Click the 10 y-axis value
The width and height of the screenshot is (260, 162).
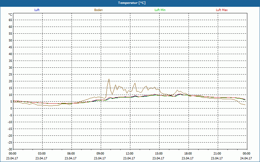(x=10, y=95)
